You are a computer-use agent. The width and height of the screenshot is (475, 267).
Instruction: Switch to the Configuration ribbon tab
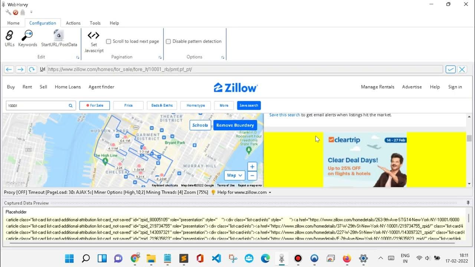click(x=43, y=23)
